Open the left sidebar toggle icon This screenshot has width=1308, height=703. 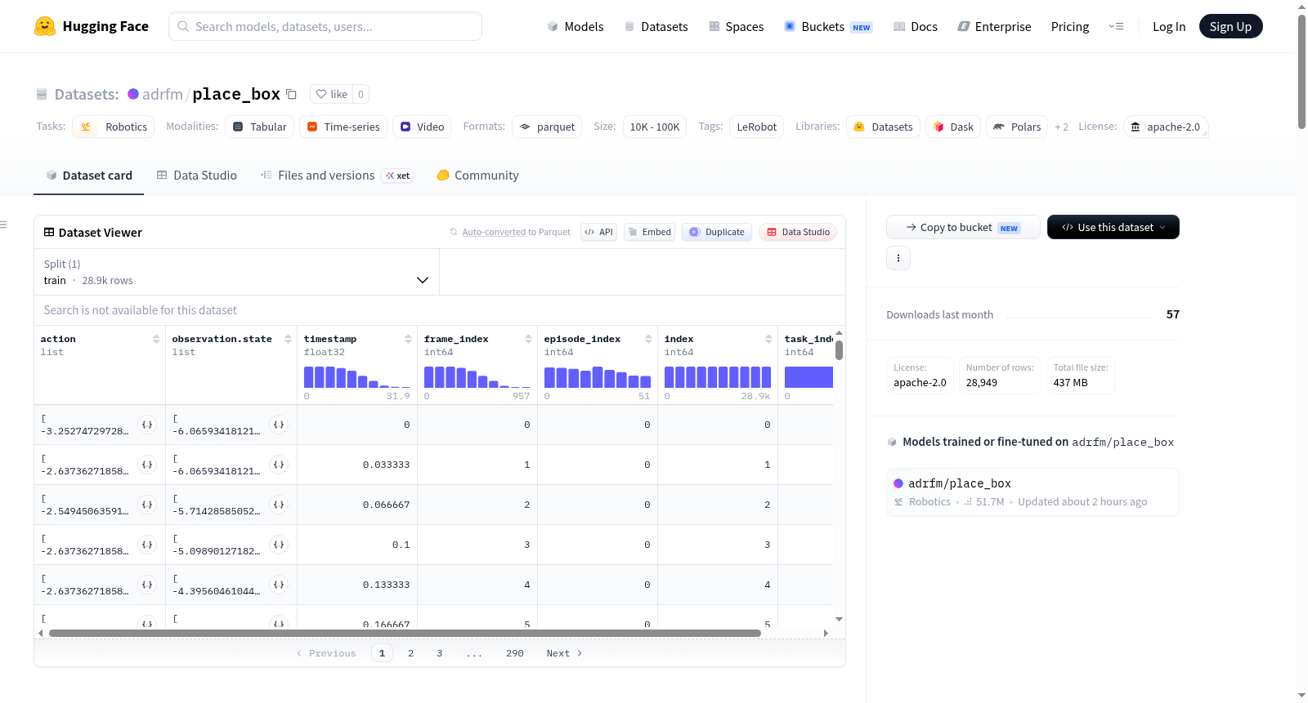(3, 225)
